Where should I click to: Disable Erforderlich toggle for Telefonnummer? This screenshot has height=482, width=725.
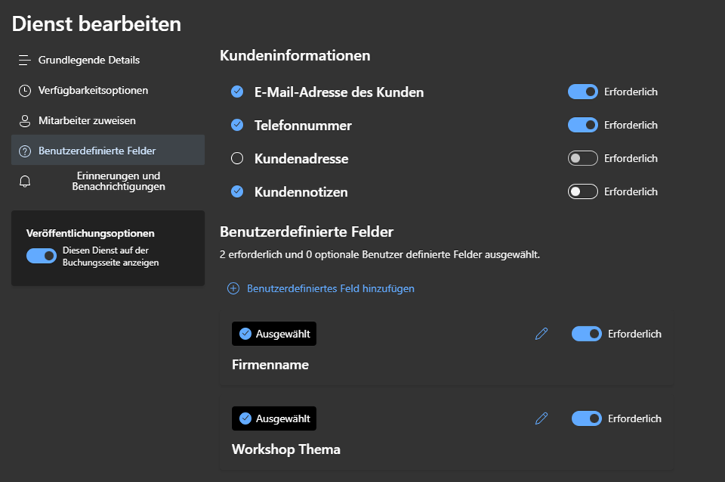(582, 125)
